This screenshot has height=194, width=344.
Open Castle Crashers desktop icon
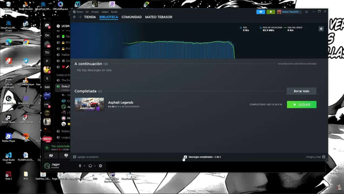coord(26,119)
